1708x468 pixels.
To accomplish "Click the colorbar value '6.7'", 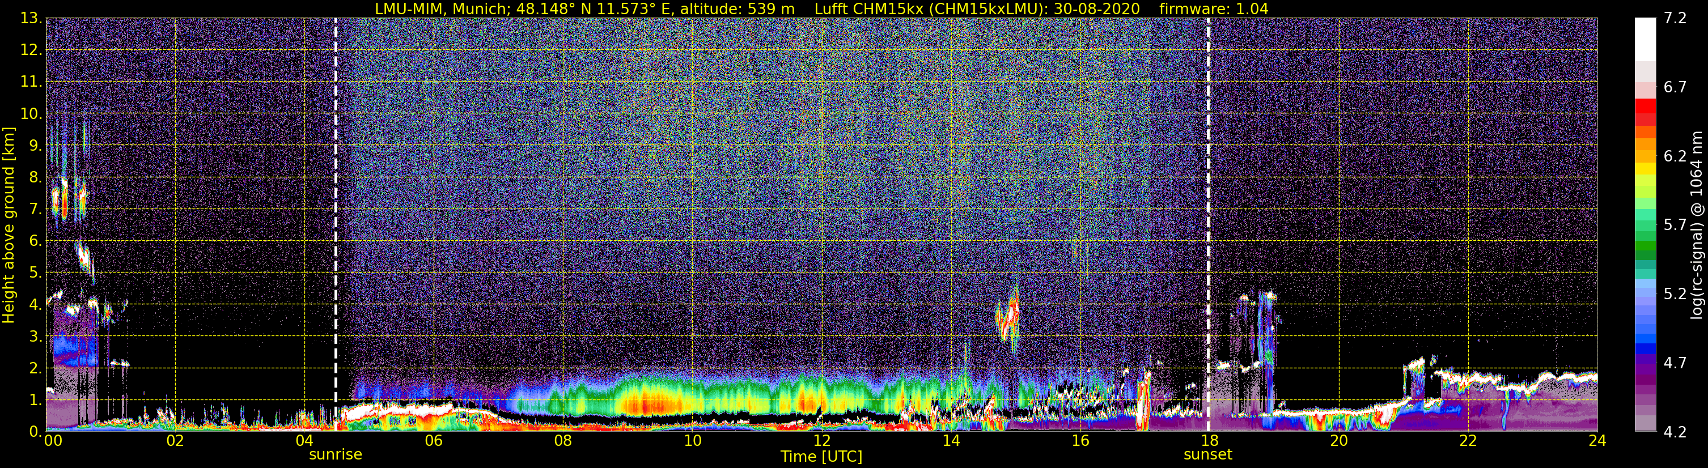I will (x=1675, y=87).
